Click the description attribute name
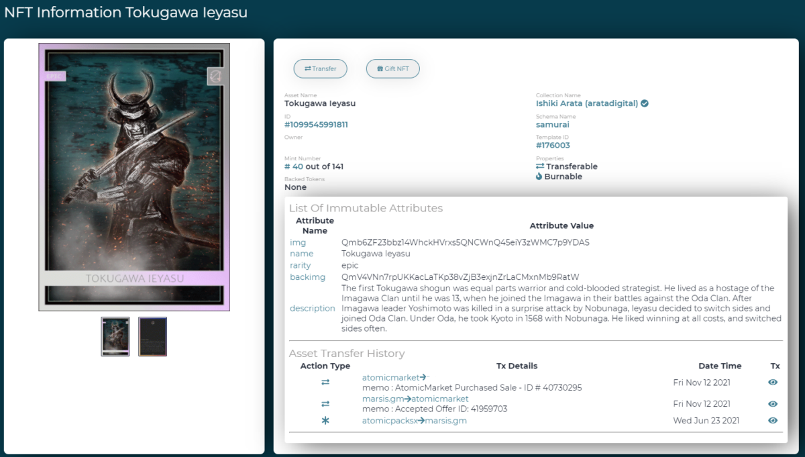 point(313,309)
